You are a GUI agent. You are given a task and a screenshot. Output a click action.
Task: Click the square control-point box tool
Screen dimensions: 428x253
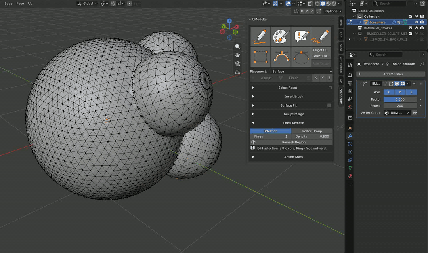(x=260, y=57)
